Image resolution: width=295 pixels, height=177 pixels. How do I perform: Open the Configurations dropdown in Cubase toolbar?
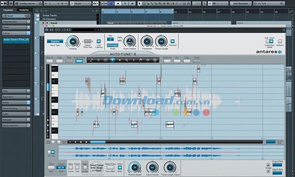tap(29, 3)
